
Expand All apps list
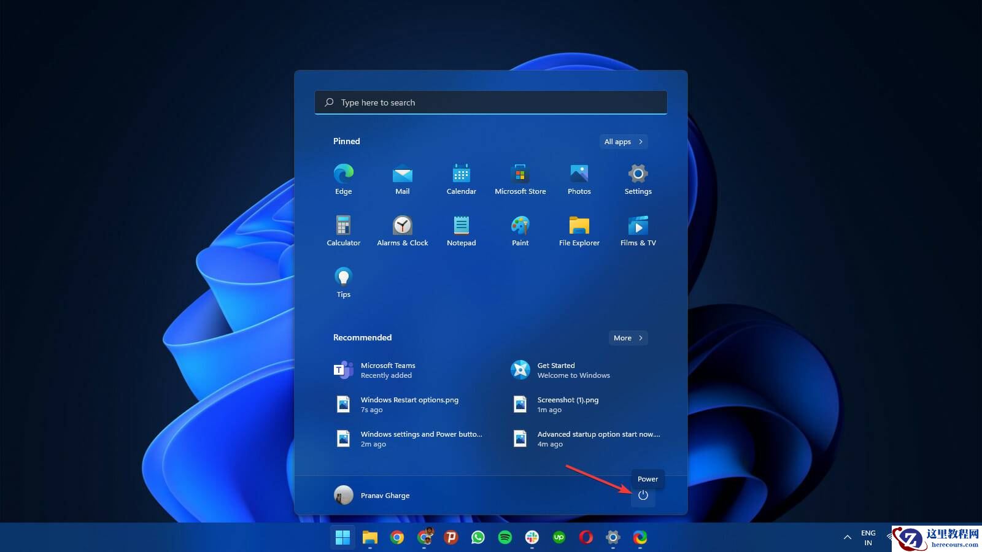click(x=623, y=142)
